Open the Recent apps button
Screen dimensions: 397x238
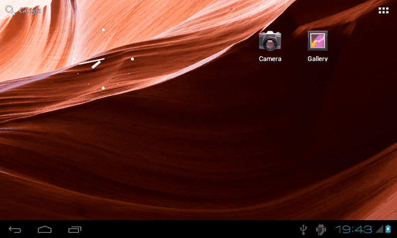[75, 230]
